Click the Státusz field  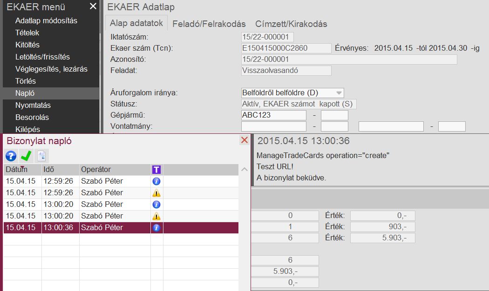299,104
